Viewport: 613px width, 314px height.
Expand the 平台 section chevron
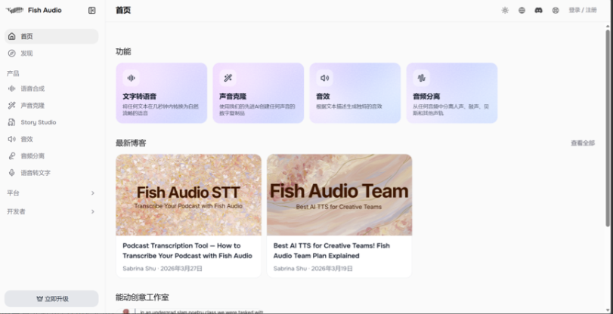(x=93, y=193)
